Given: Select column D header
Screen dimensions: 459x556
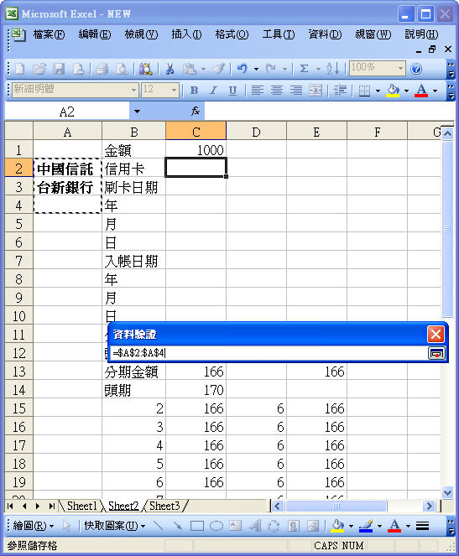Looking at the screenshot, I should coord(256,133).
